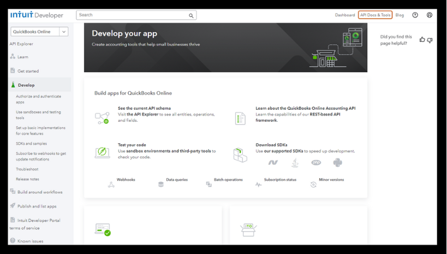Click sandbox environments and third-party tools link

(169, 151)
